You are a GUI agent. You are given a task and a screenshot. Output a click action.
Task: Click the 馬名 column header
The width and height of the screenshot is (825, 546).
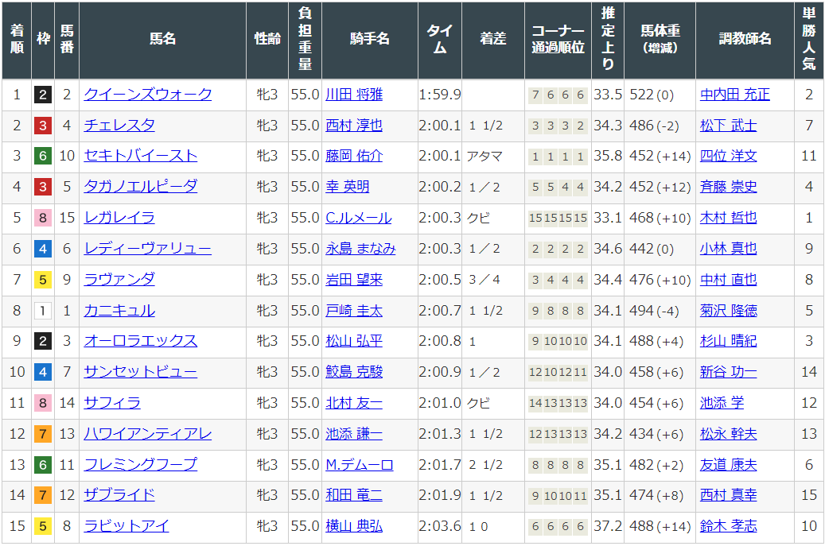162,39
